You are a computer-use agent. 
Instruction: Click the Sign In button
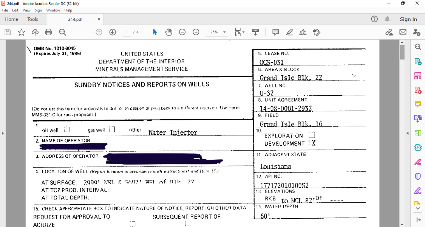tap(408, 19)
